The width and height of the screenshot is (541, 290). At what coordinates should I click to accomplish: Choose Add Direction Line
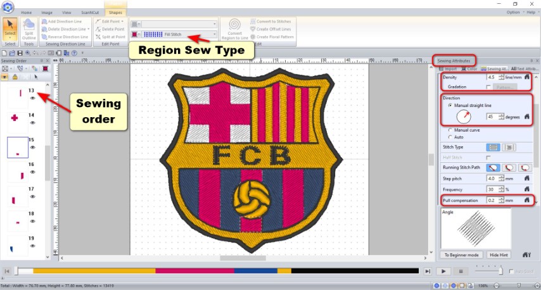point(61,22)
